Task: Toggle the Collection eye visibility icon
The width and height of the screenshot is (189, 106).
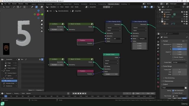Action: tap(184, 12)
